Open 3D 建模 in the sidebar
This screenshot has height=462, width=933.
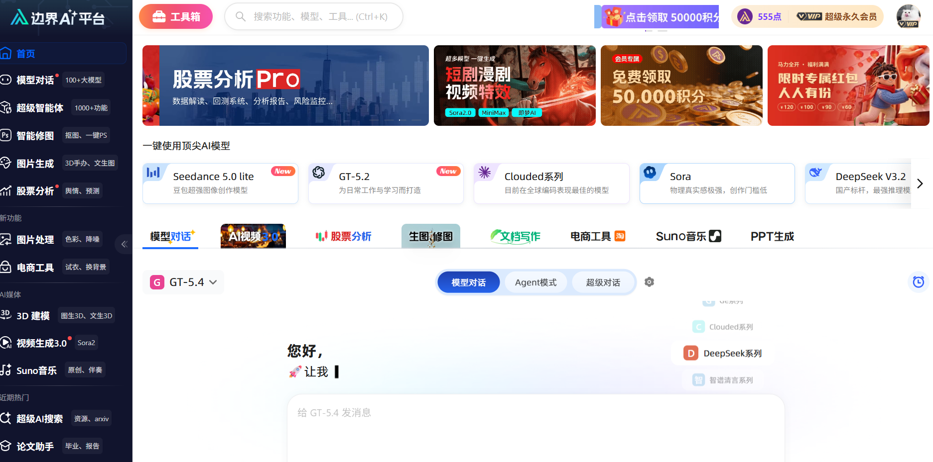[x=33, y=316]
